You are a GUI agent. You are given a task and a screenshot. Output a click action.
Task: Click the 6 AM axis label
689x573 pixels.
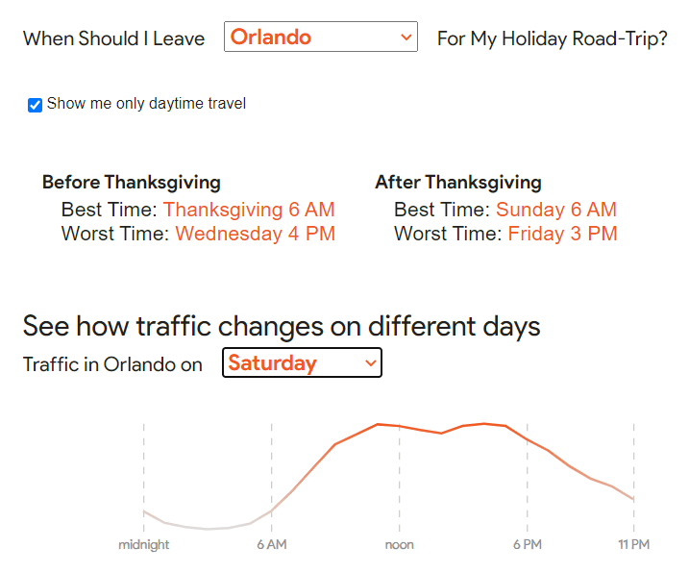(272, 545)
